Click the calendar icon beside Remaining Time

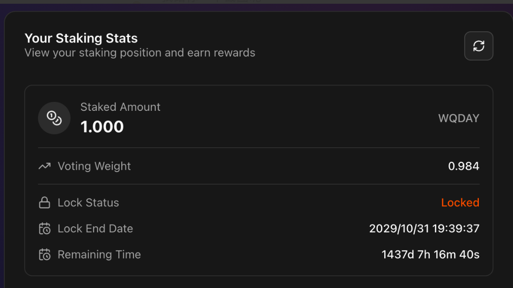pyautogui.click(x=44, y=255)
